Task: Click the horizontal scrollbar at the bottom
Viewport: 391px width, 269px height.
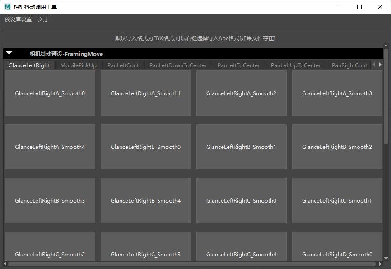Action: click(x=190, y=264)
